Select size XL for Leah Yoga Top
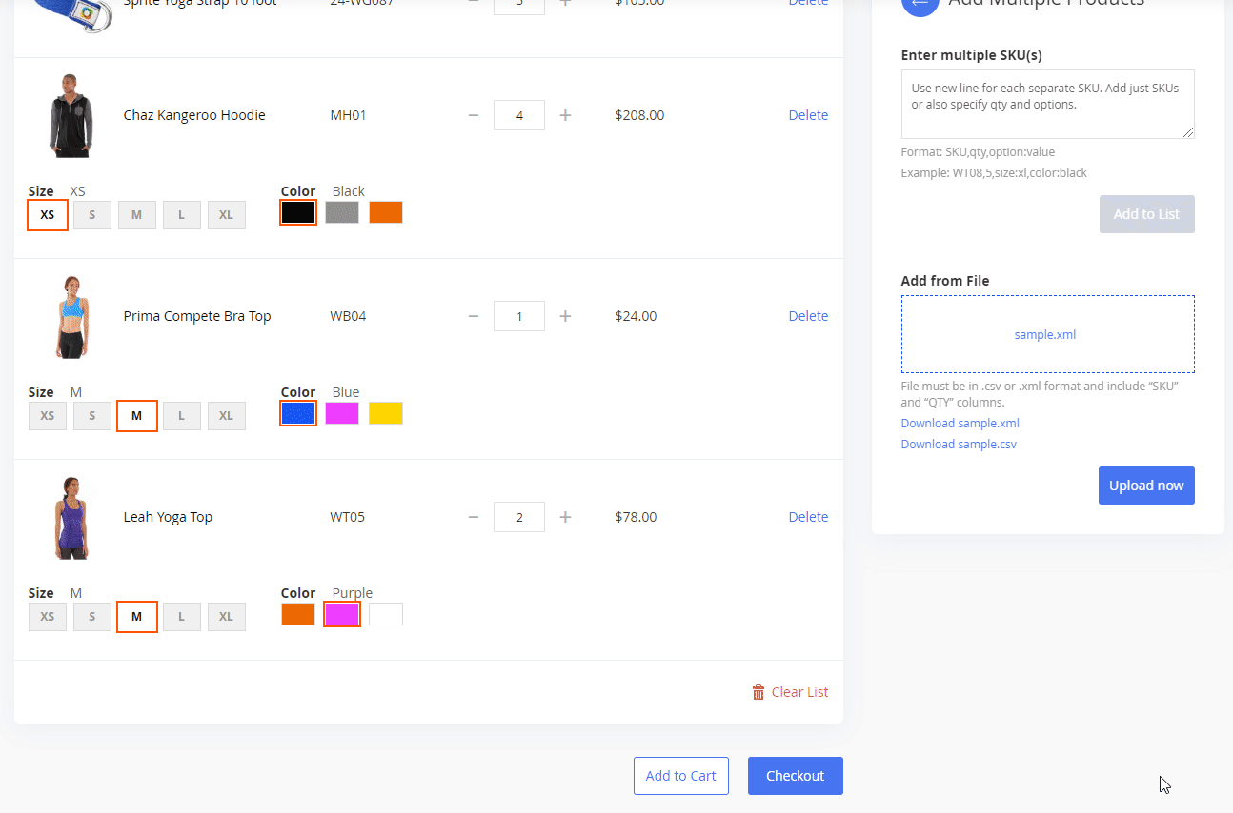Viewport: 1233px width, 813px height. coord(227,617)
